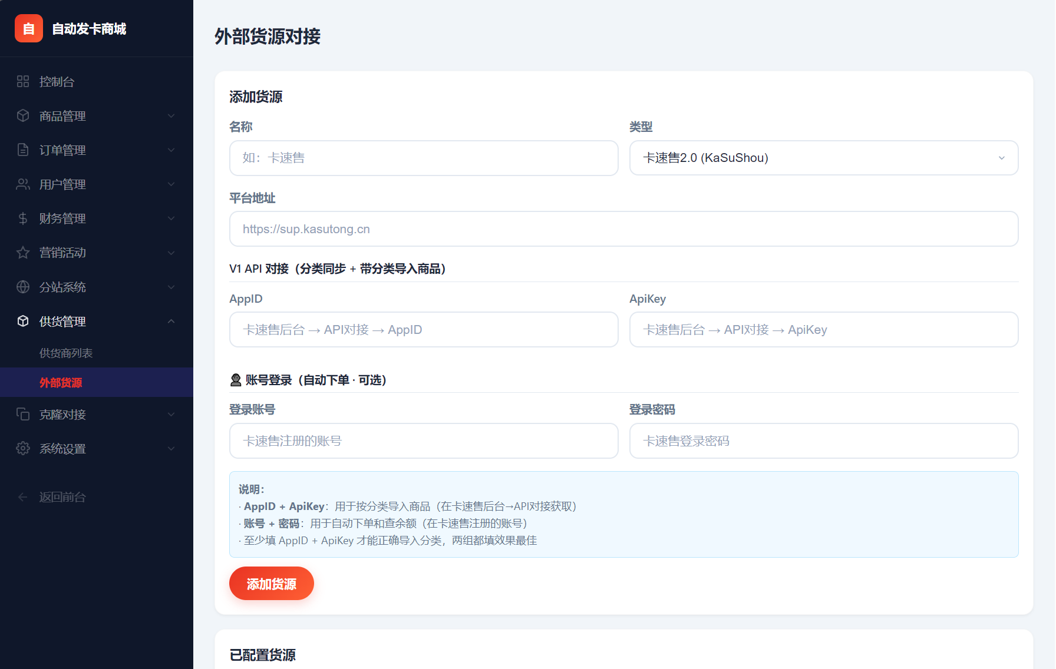
Task: Click the ApiKey input field
Action: pyautogui.click(x=823, y=330)
